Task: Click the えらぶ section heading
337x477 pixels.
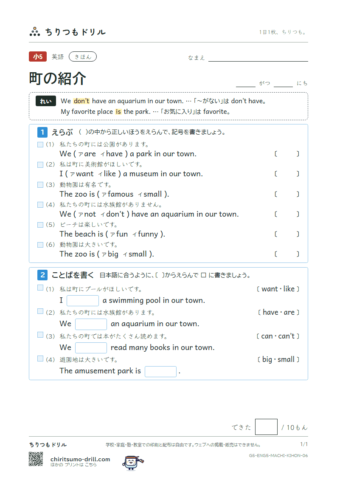Action: pos(62,132)
